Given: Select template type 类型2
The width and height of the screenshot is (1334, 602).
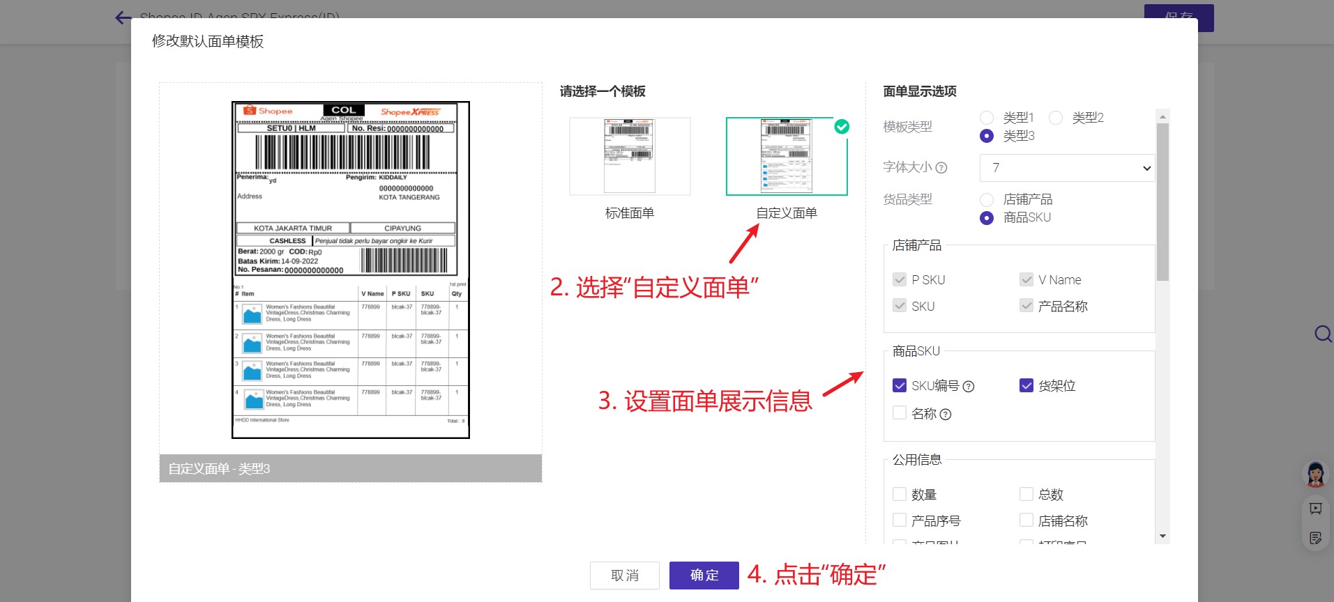Looking at the screenshot, I should pos(1056,118).
